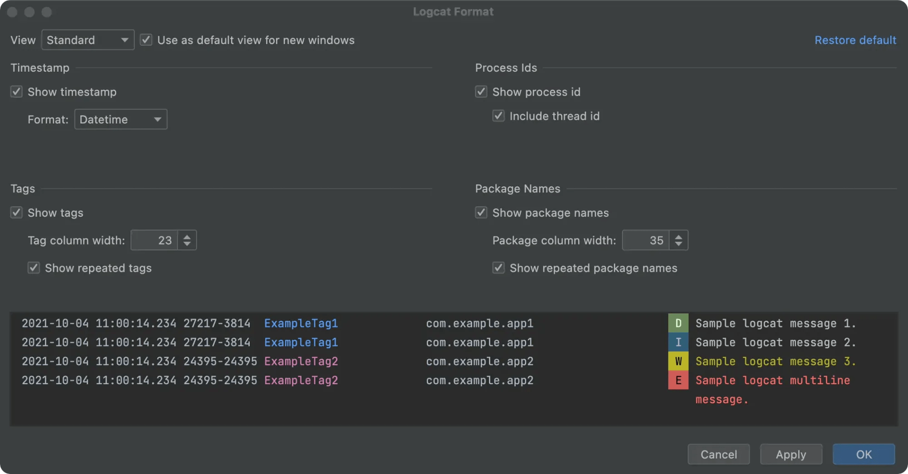
Task: Uncheck 'Show repeated tags'
Action: pos(34,268)
